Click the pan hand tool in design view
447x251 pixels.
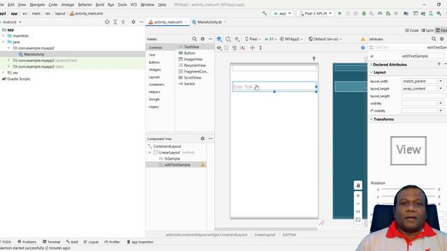pos(358,185)
